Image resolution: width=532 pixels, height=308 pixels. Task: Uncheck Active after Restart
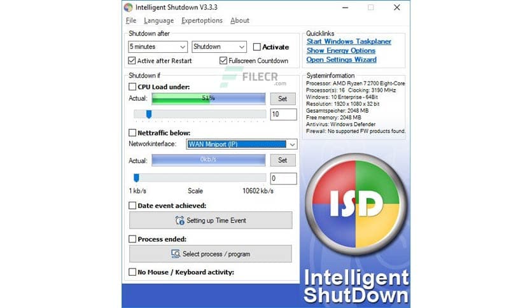pyautogui.click(x=132, y=60)
